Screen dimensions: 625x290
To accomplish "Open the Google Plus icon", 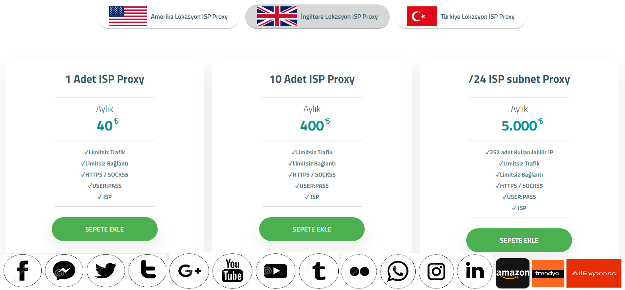I will (189, 271).
